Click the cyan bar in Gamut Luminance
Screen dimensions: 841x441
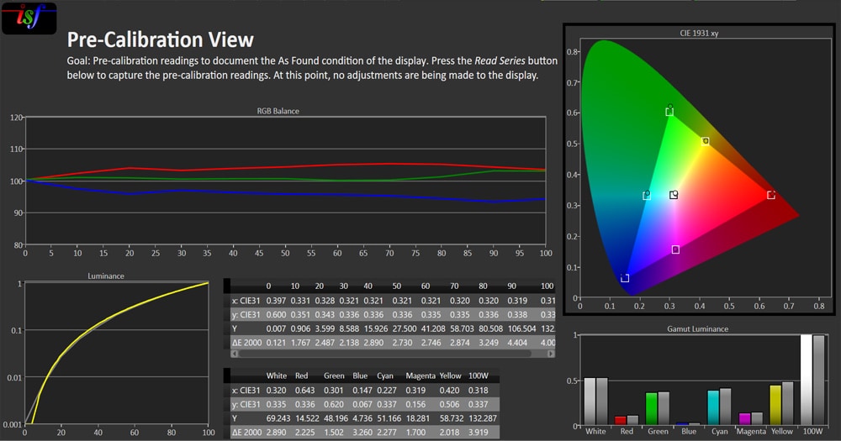(x=713, y=407)
